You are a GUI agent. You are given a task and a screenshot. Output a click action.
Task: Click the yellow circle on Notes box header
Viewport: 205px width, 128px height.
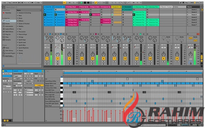[43, 71]
